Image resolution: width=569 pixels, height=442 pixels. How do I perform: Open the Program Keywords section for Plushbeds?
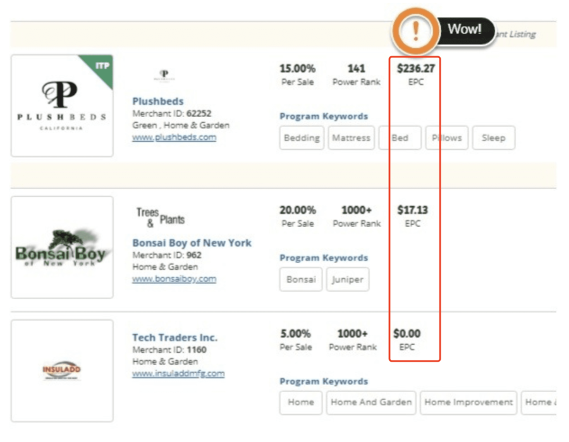(324, 116)
